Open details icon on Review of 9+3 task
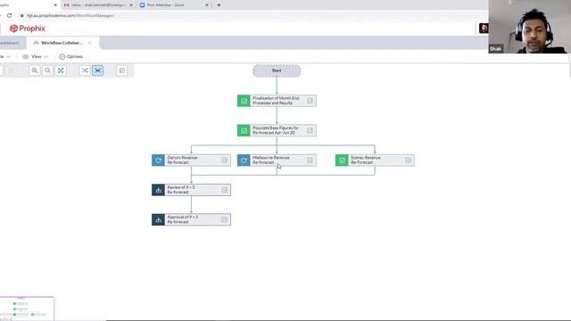Viewport: 571px width, 321px height. (224, 190)
